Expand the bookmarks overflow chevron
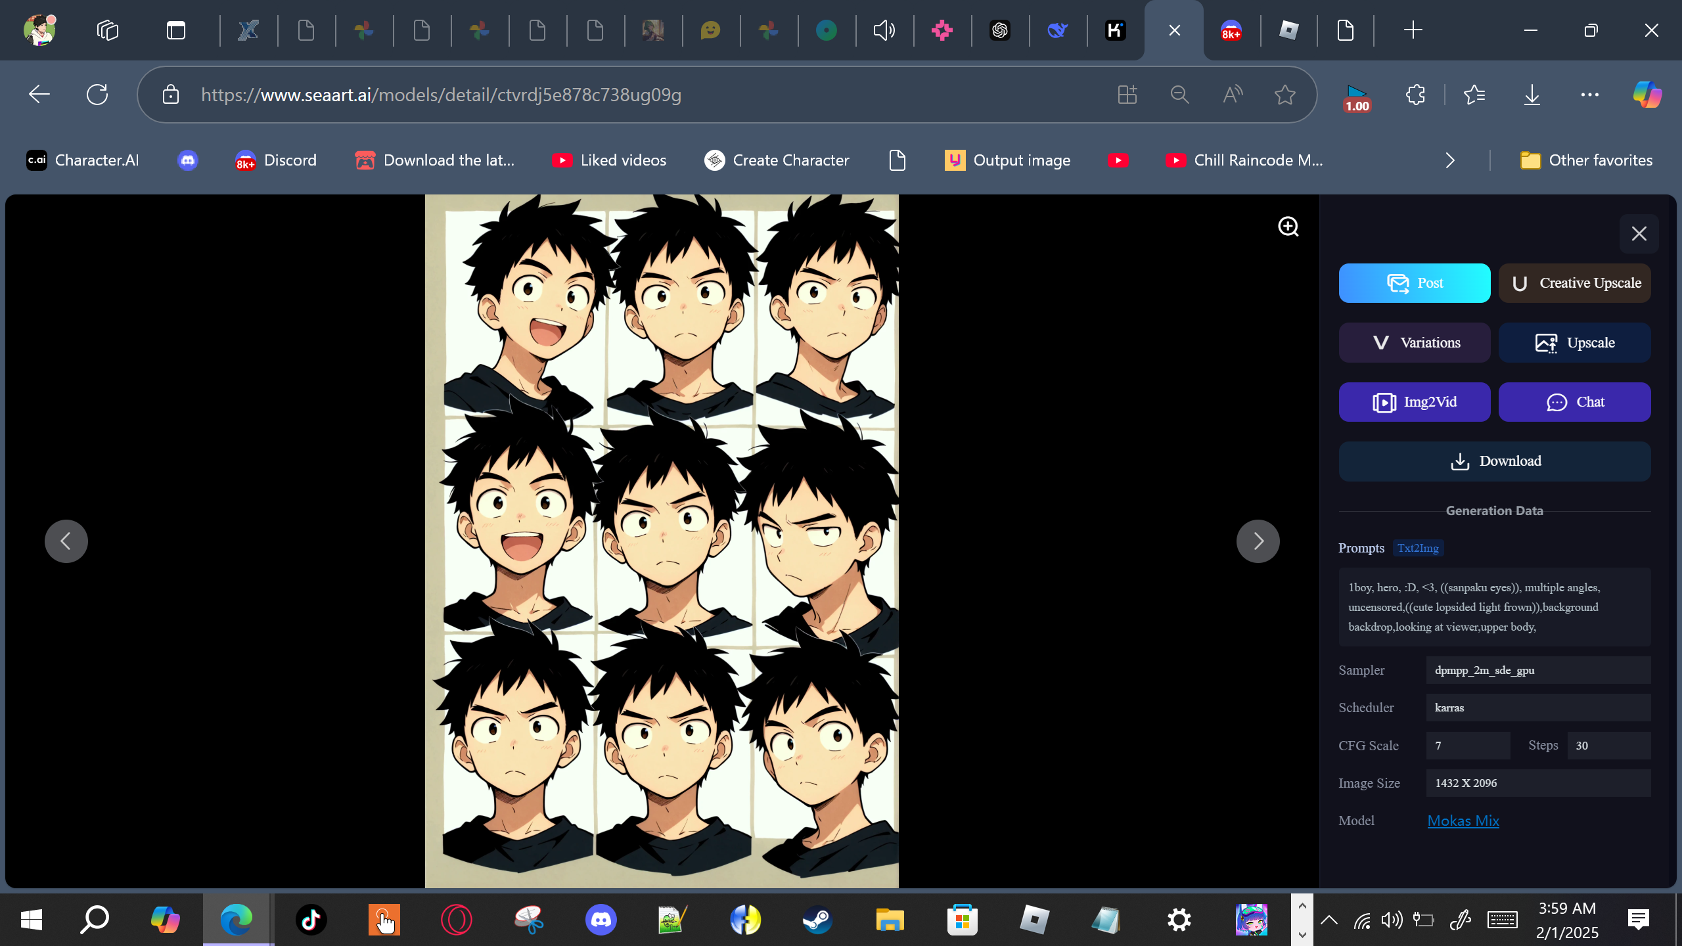Viewport: 1682px width, 946px height. pos(1450,160)
